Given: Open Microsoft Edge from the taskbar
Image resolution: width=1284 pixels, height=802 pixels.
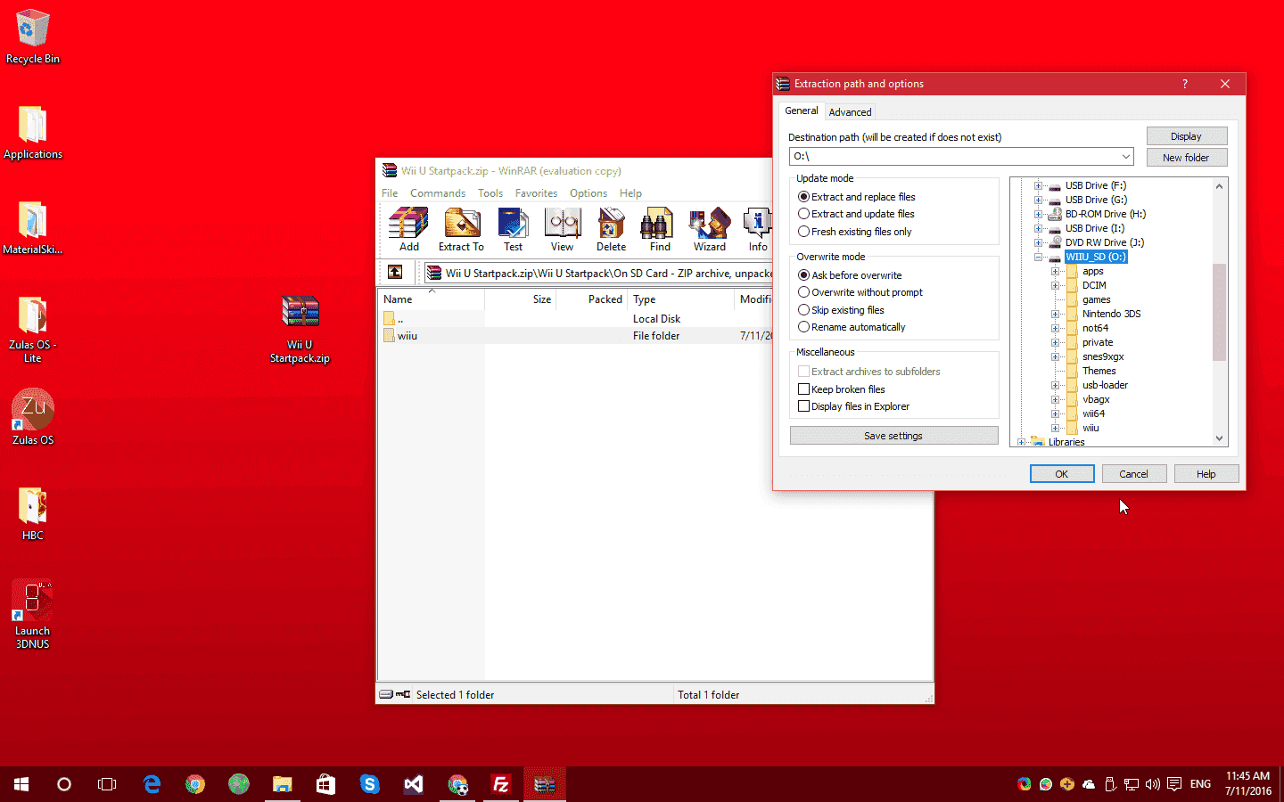Looking at the screenshot, I should pos(152,784).
